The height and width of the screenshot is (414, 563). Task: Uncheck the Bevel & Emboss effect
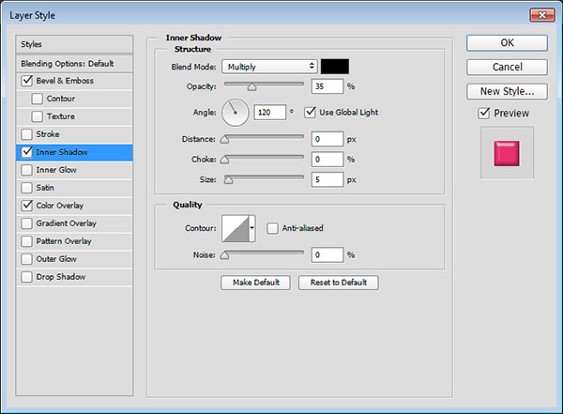27,81
